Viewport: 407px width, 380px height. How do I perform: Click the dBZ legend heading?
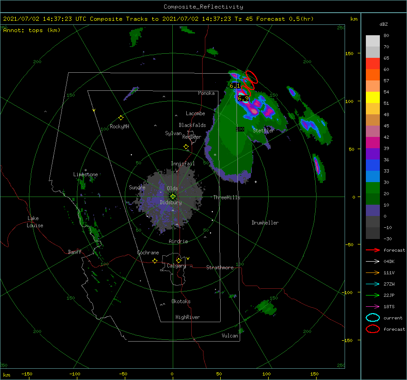[383, 24]
